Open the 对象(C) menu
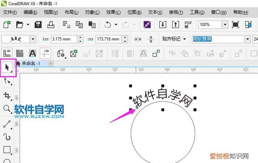The image size is (258, 163). (x=92, y=12)
